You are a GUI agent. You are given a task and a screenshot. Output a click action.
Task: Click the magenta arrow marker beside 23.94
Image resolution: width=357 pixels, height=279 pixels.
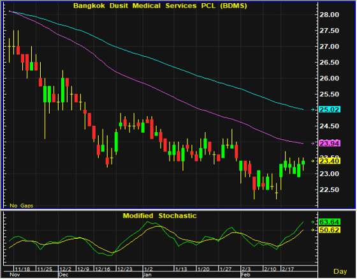[x=313, y=144]
